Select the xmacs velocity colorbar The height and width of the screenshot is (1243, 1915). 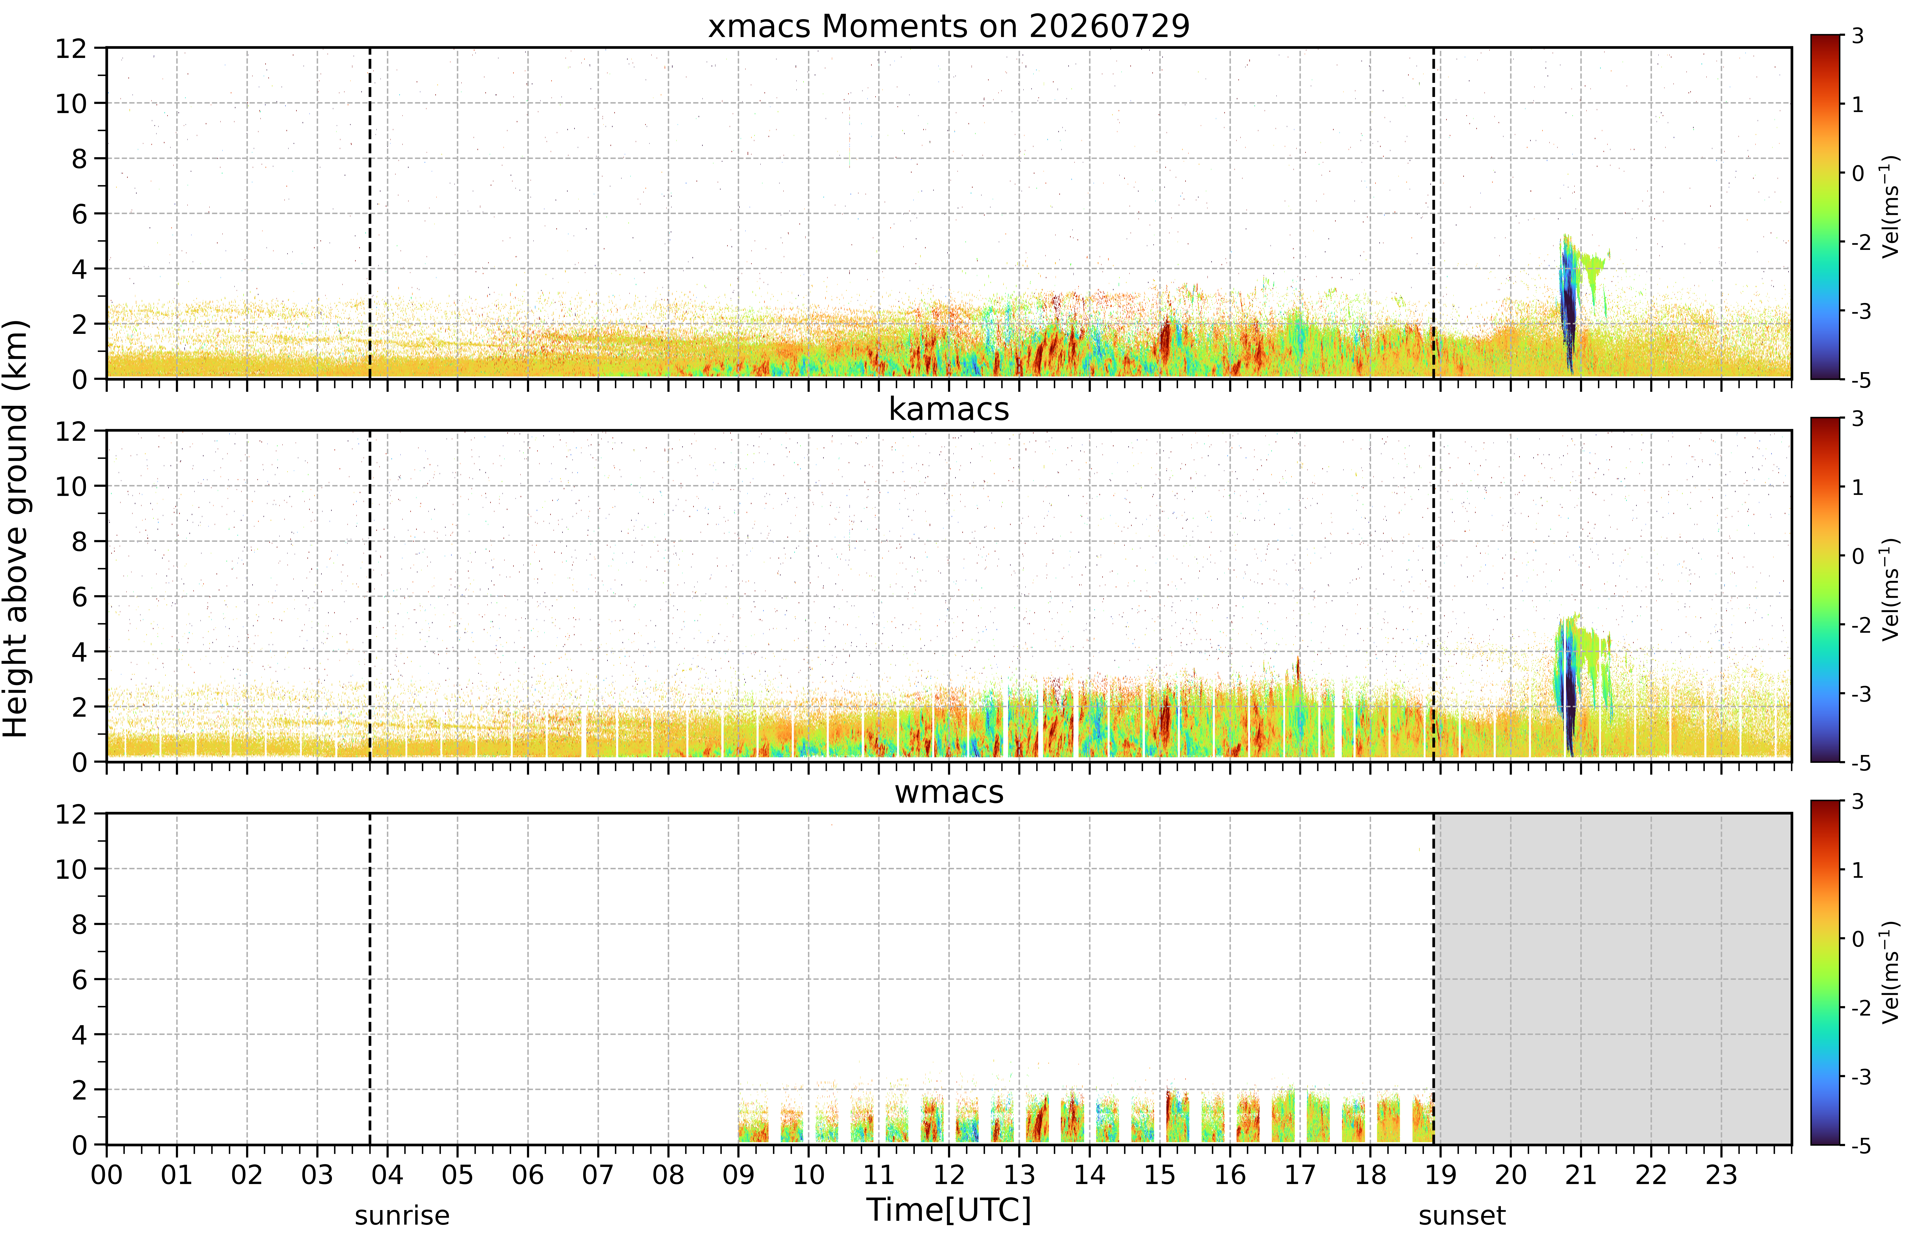(x=1826, y=207)
